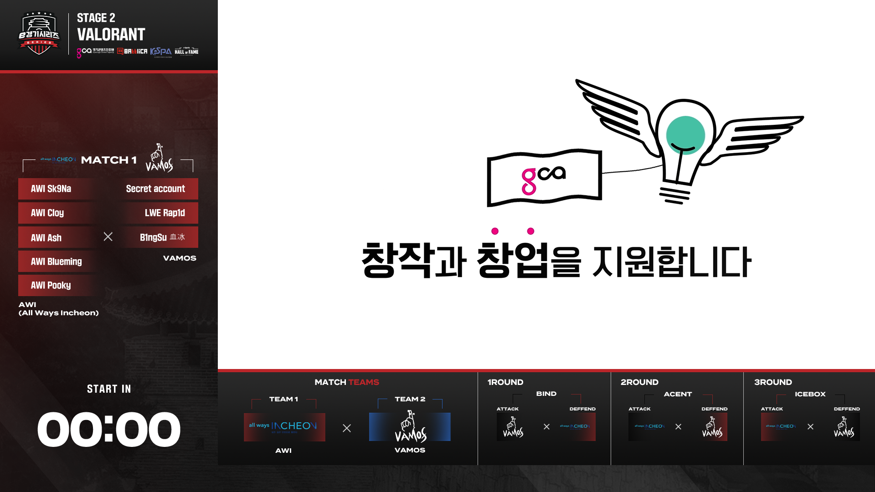Click the Vamos logo in 1ROUND panel
The width and height of the screenshot is (875, 492).
pos(513,427)
